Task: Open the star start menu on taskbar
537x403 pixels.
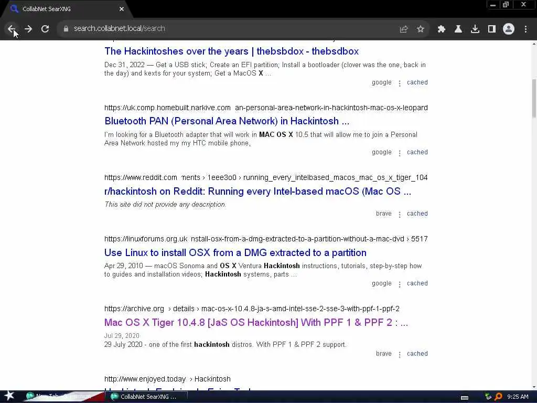Action: (x=9, y=397)
